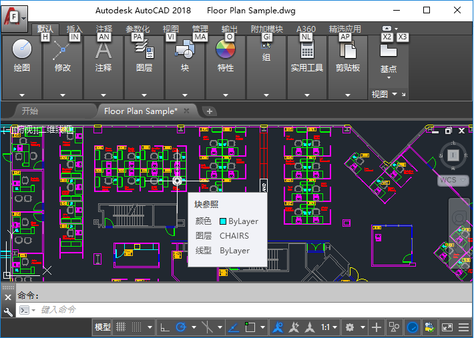Click the graphics performance folder icon
The image size is (474, 338).
click(429, 327)
